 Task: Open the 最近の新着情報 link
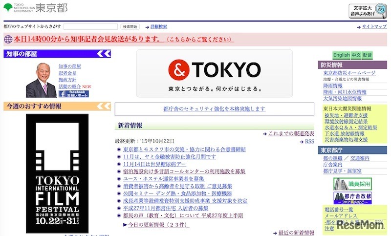[296, 233]
